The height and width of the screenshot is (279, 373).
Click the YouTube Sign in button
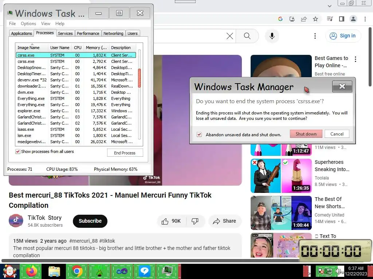[x=343, y=36]
